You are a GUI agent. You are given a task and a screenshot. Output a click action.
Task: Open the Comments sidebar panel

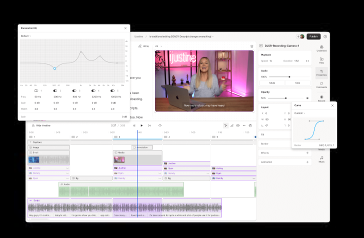(321, 85)
